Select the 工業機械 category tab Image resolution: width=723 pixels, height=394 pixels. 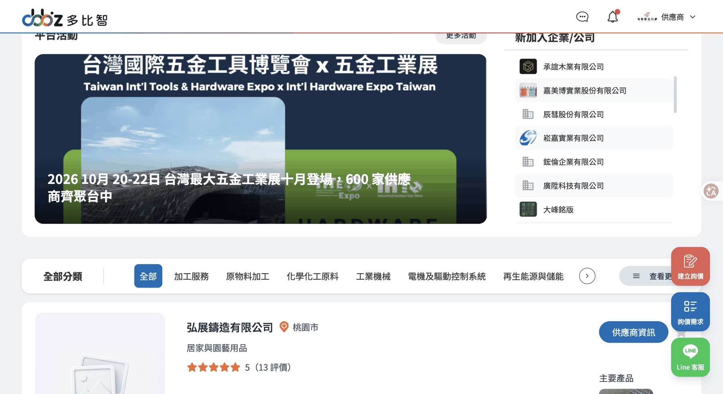[x=373, y=276]
